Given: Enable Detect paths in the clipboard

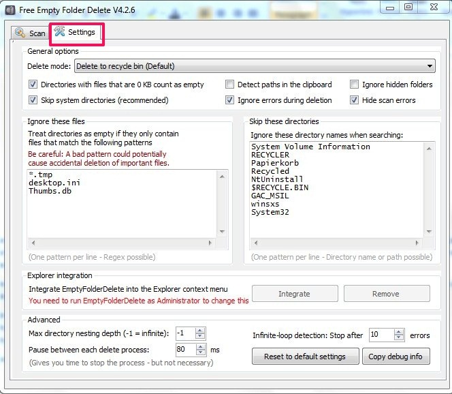Looking at the screenshot, I should click(229, 85).
